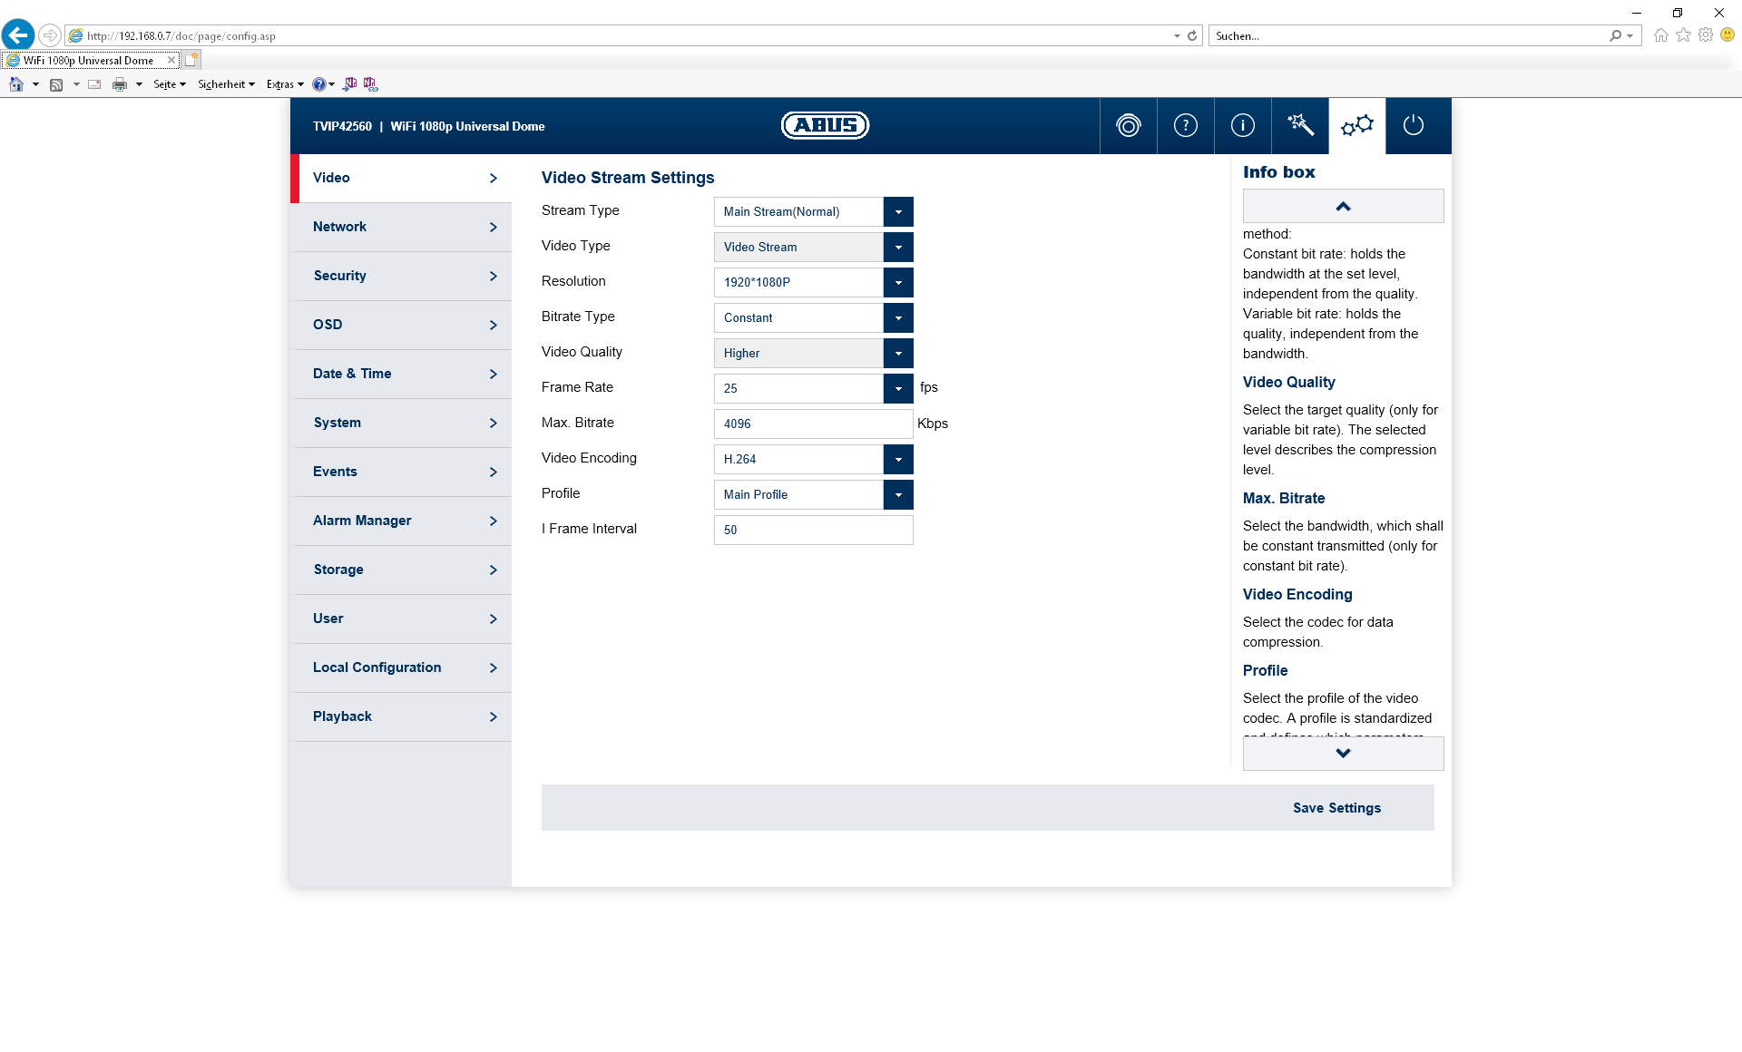Click the Save Settings button
Viewport: 1742px width, 1052px height.
pyautogui.click(x=1336, y=808)
